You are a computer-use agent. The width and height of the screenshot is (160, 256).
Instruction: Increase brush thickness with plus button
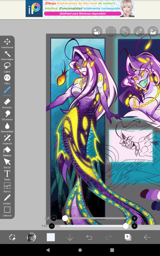134,218
